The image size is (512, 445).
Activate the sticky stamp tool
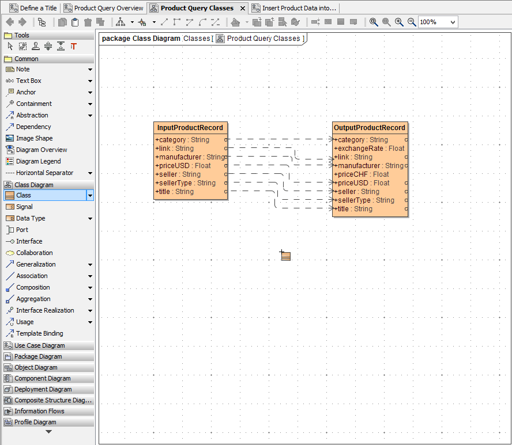tap(35, 47)
